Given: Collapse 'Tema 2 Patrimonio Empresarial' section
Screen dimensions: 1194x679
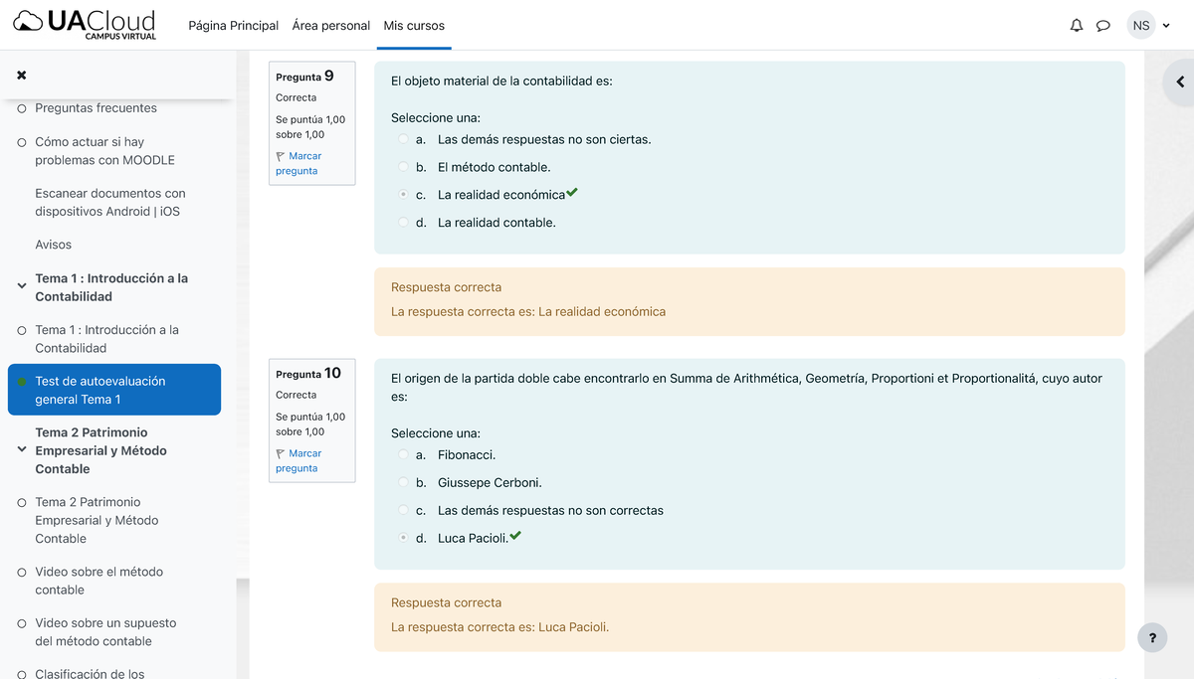Looking at the screenshot, I should (24, 450).
